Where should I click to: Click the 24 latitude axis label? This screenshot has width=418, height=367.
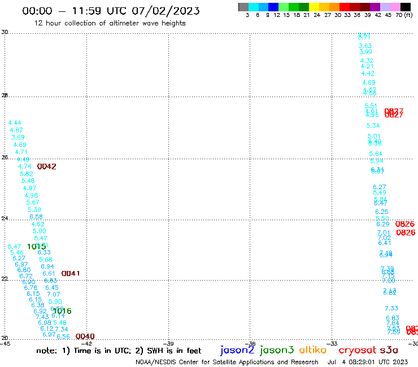(x=5, y=218)
